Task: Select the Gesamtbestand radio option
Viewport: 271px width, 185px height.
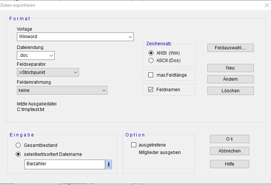Action: tap(18, 145)
